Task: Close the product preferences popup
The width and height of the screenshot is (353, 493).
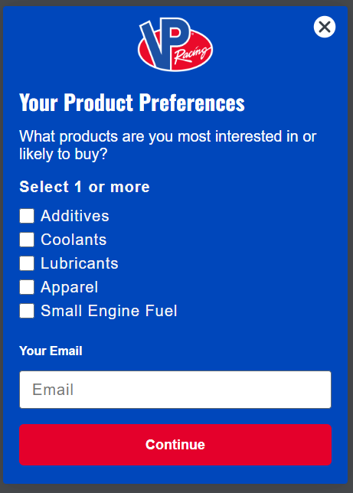Action: (325, 27)
